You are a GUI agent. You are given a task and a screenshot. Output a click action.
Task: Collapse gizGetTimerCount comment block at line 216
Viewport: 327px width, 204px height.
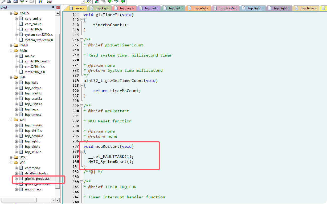(81, 40)
